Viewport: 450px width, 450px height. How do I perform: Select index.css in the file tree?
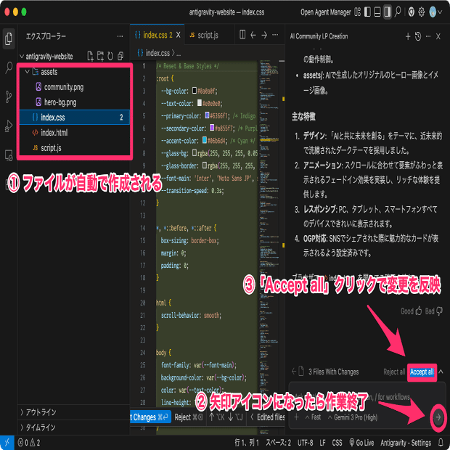pyautogui.click(x=75, y=118)
